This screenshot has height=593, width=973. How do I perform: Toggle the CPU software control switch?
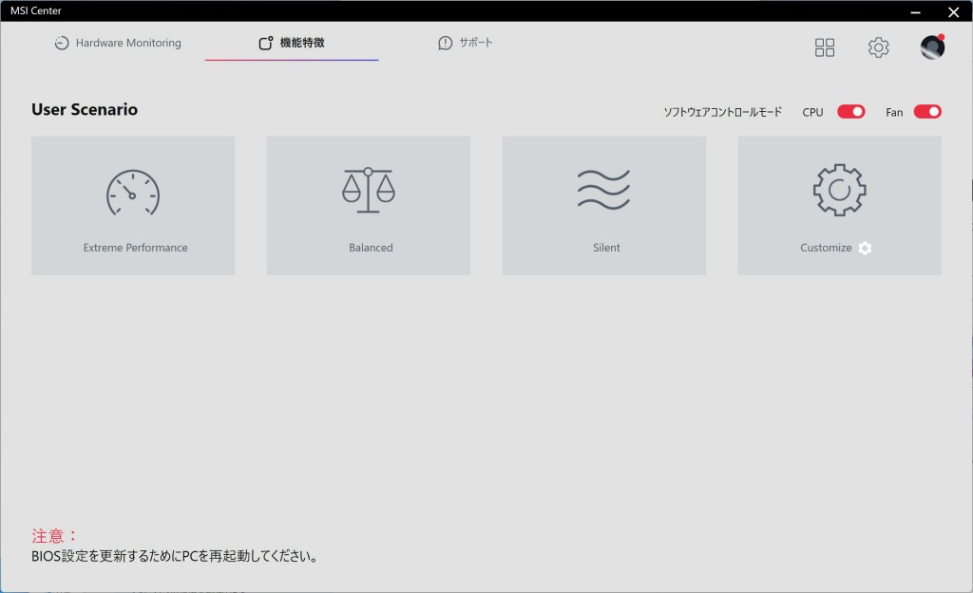click(x=850, y=112)
